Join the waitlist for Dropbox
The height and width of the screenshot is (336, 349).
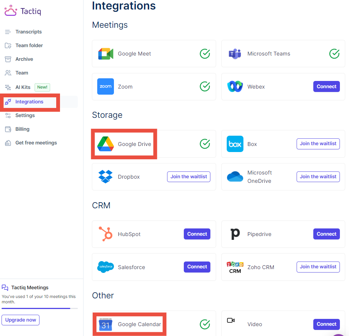point(189,177)
